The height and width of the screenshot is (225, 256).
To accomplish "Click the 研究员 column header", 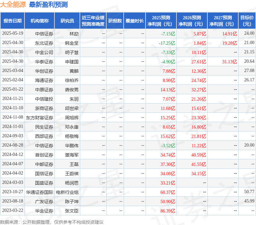I will click(x=67, y=21).
